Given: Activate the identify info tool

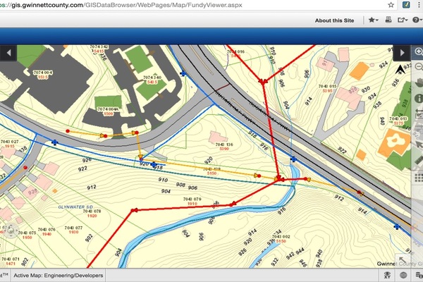Looking at the screenshot, I should (x=418, y=97).
